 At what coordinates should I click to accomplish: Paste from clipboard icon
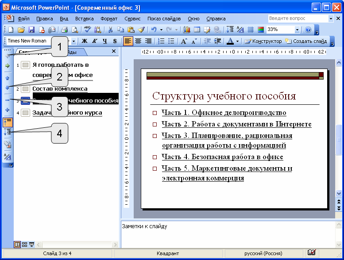[131, 30]
